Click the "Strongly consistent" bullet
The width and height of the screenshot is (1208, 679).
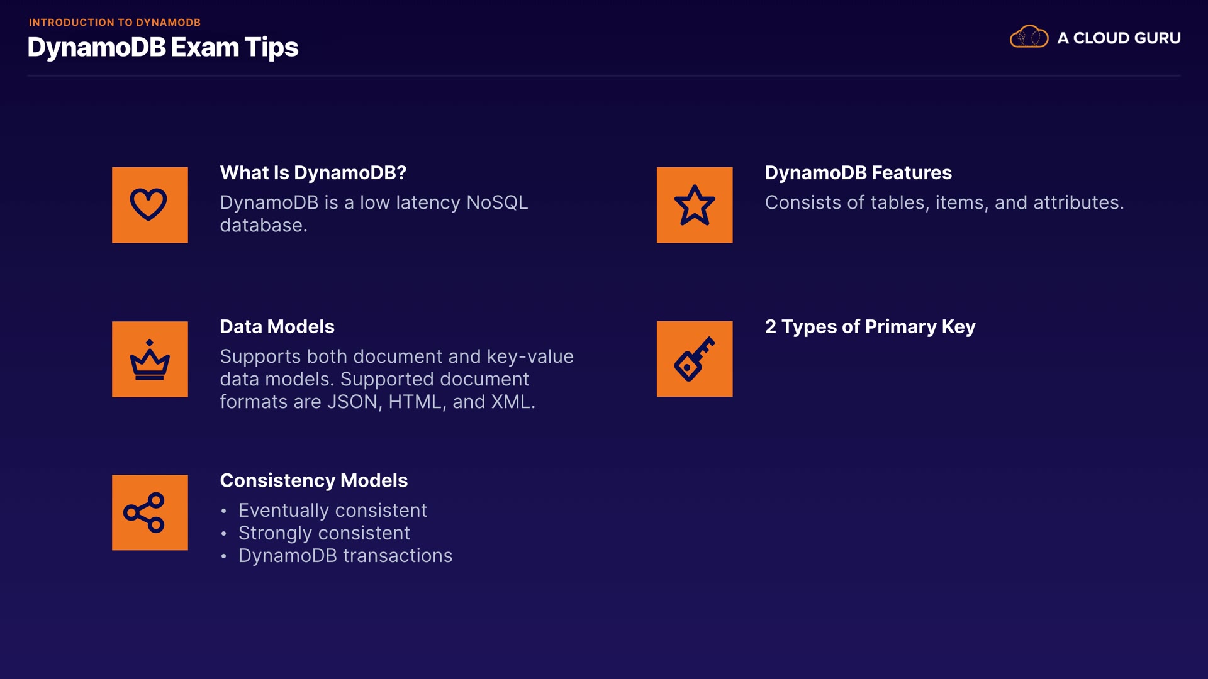coord(324,533)
